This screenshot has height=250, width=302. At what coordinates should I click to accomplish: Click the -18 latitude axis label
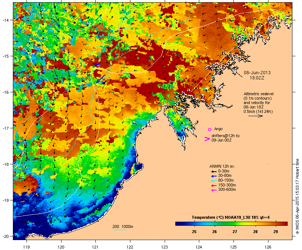(5, 164)
